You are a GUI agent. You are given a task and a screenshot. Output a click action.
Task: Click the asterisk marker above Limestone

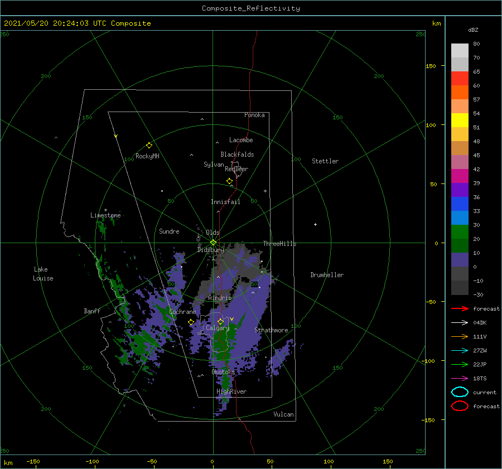pos(105,210)
